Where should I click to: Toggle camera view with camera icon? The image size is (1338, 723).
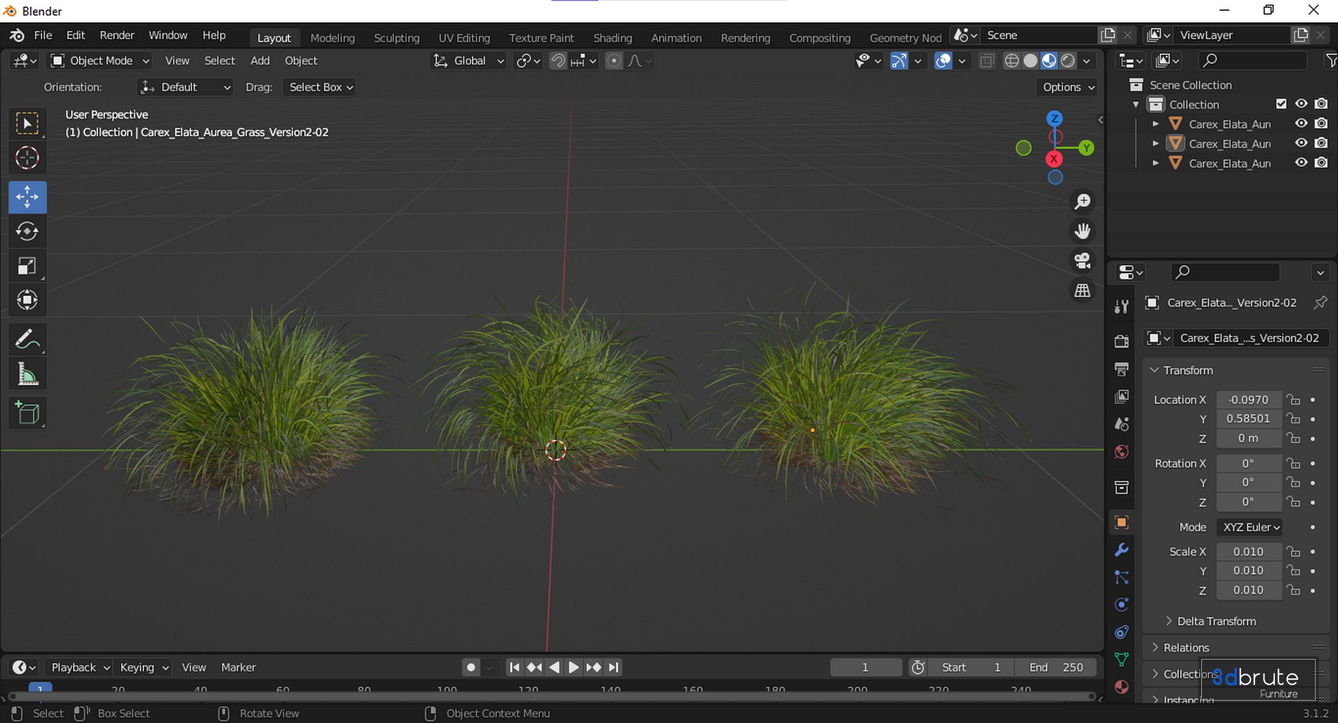(x=1083, y=261)
